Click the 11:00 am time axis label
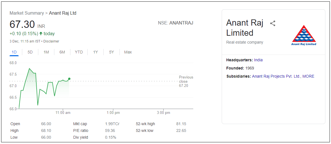331x144 pixels. (x=63, y=113)
